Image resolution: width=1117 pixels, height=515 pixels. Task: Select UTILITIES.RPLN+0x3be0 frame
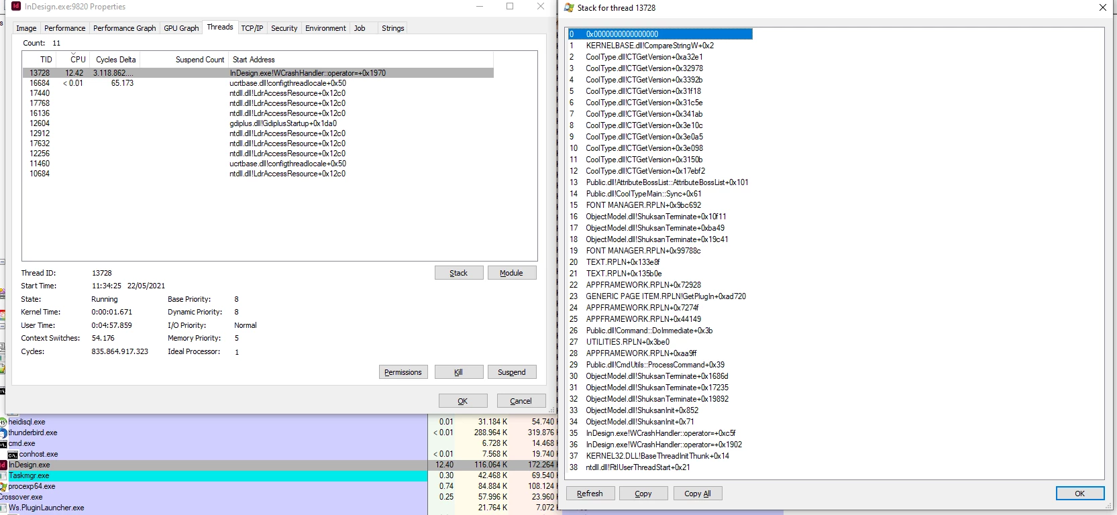[627, 342]
